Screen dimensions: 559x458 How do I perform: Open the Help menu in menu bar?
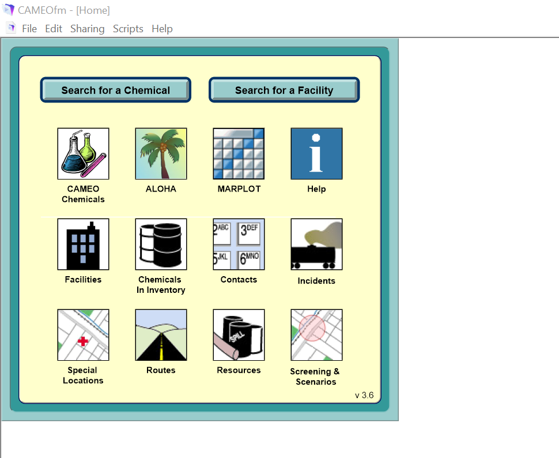pos(162,28)
